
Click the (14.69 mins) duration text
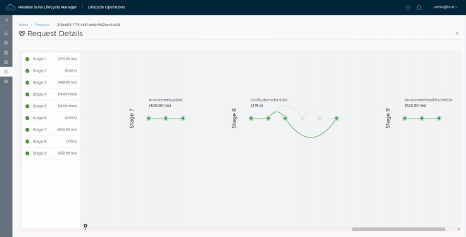click(67, 94)
